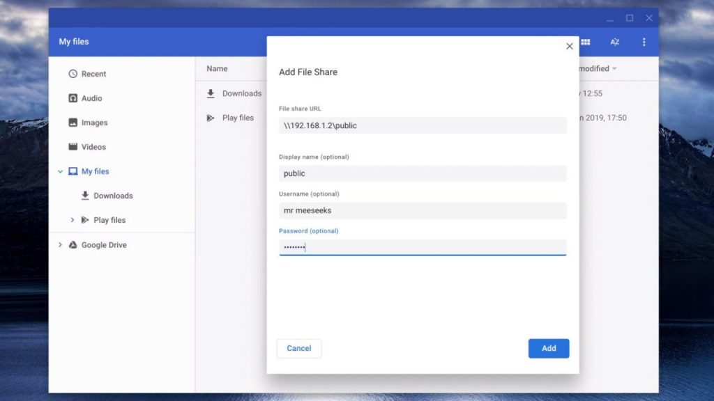Cancel the file share dialog
Image resolution: width=714 pixels, height=401 pixels.
[x=298, y=348]
